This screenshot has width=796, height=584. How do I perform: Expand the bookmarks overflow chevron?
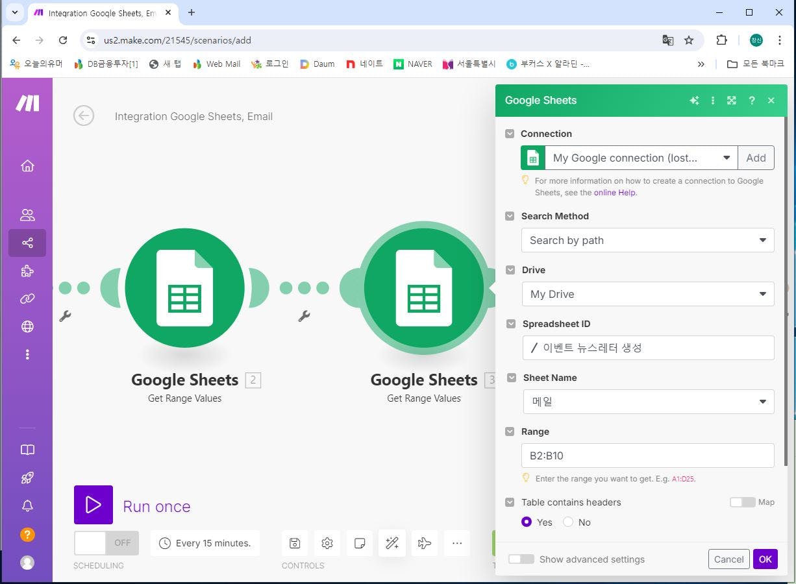pyautogui.click(x=701, y=64)
